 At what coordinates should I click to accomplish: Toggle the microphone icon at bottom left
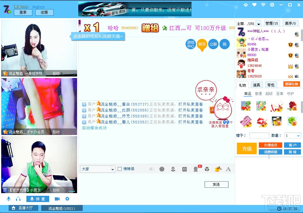(x=8, y=199)
